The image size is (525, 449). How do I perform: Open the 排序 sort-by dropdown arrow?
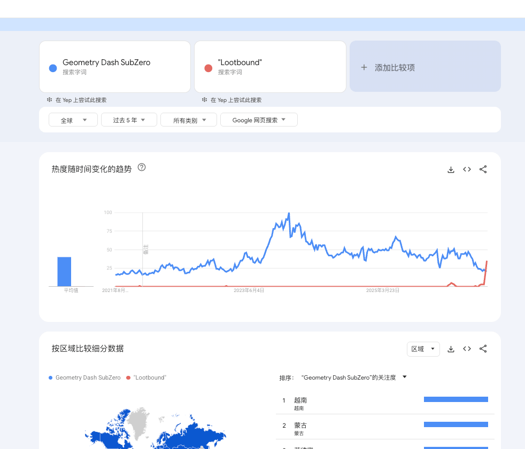(405, 377)
